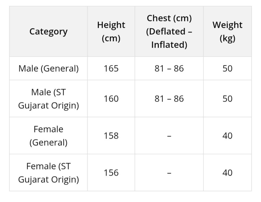Click the Category column header
261x202 pixels.
[48, 32]
